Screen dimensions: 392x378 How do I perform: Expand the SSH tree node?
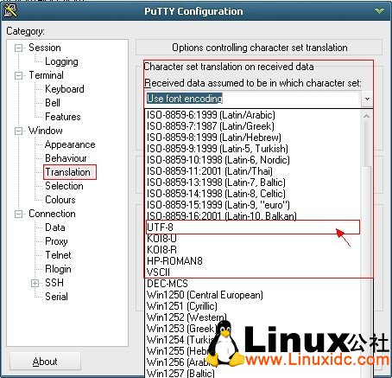pos(35,283)
